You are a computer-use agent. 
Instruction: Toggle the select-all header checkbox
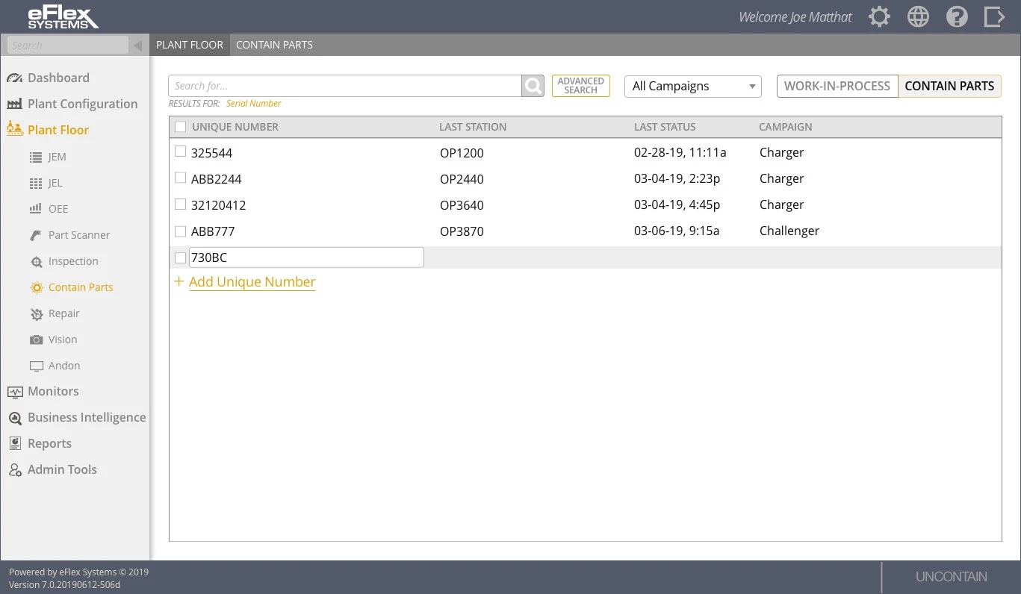coord(180,127)
